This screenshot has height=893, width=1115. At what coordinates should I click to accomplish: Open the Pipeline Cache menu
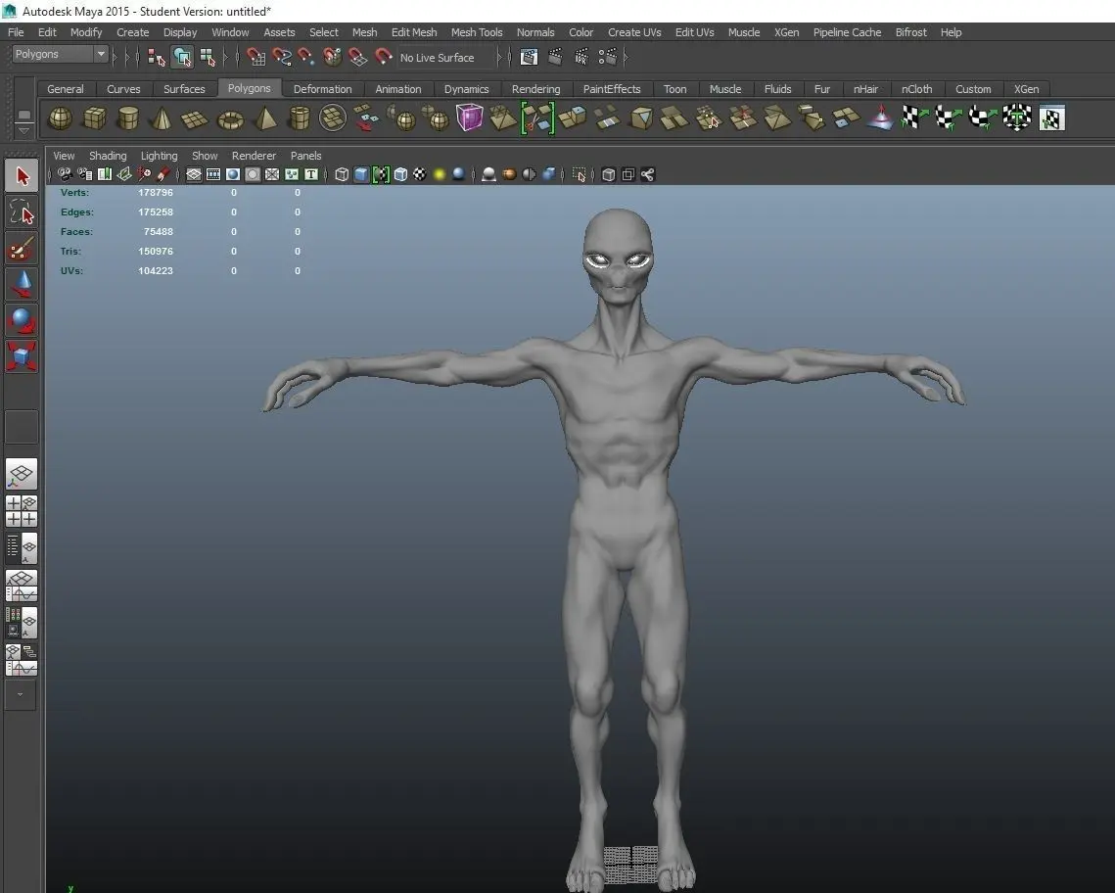[847, 32]
